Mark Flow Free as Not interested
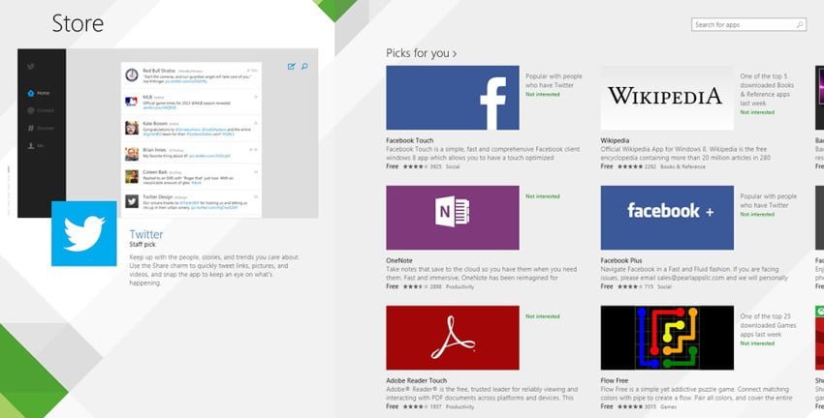 [757, 343]
